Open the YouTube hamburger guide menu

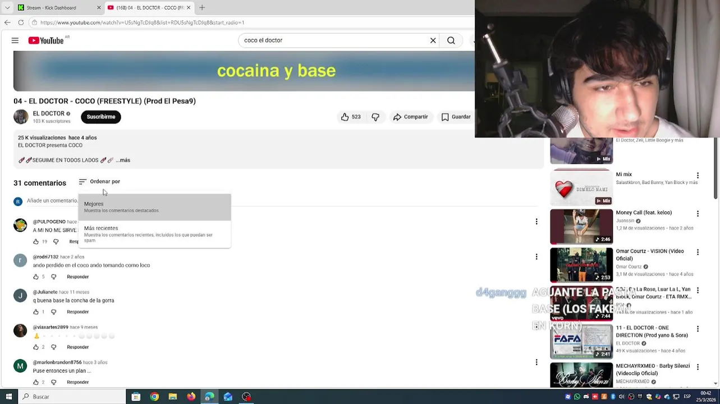pos(15,40)
